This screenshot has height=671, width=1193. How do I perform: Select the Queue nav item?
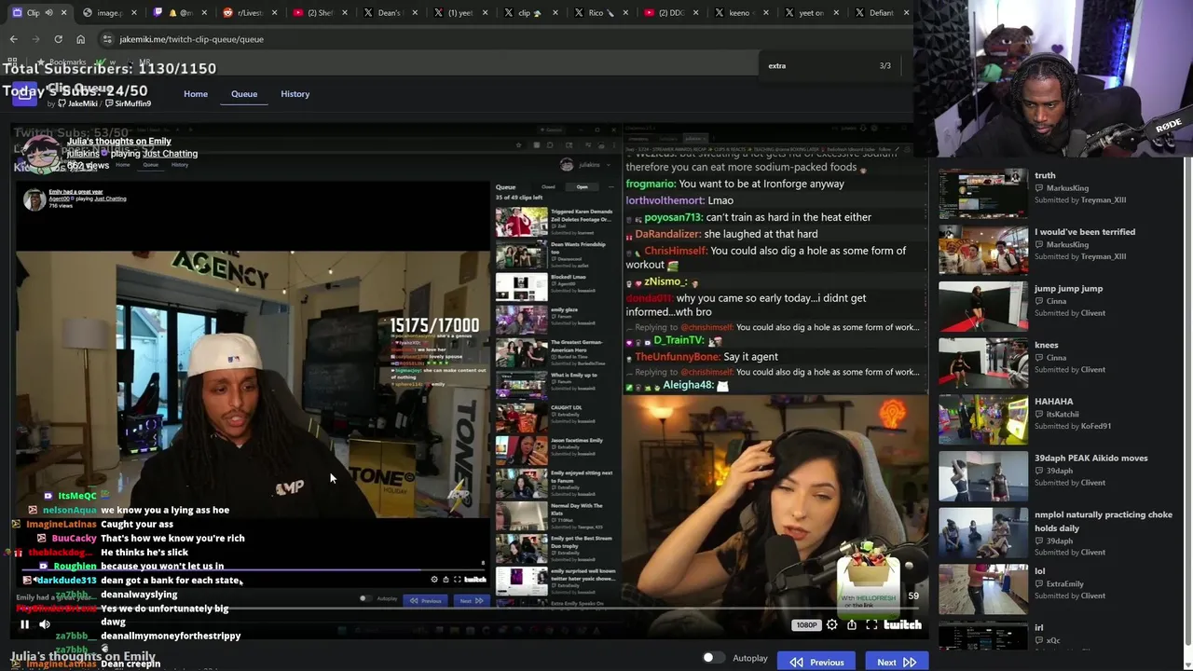click(244, 94)
